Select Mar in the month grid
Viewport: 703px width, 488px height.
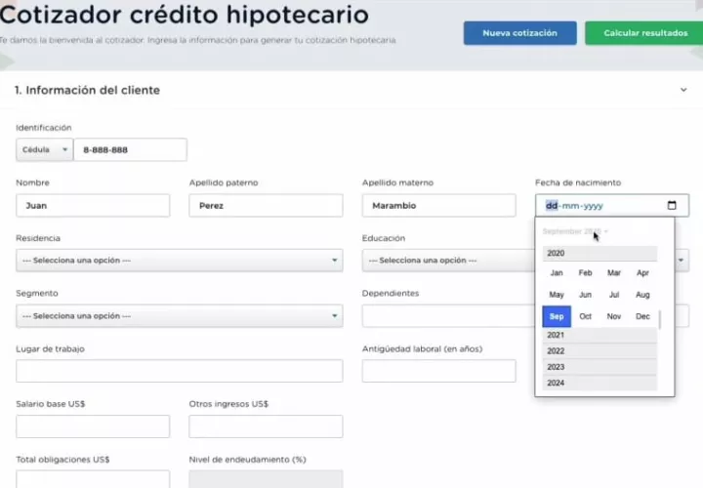[614, 273]
